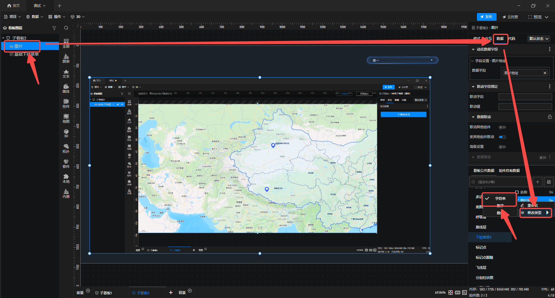555x298 pixels.
Task: Choose 修改类型 in the context menu
Action: [535, 213]
